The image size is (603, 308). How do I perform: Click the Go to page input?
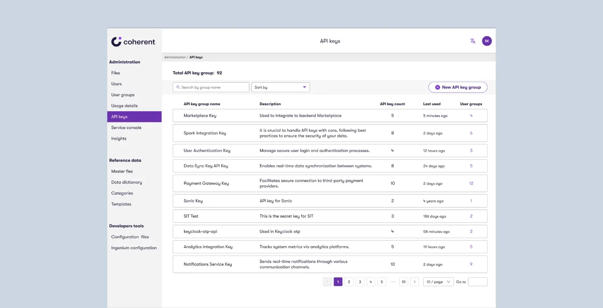478,282
